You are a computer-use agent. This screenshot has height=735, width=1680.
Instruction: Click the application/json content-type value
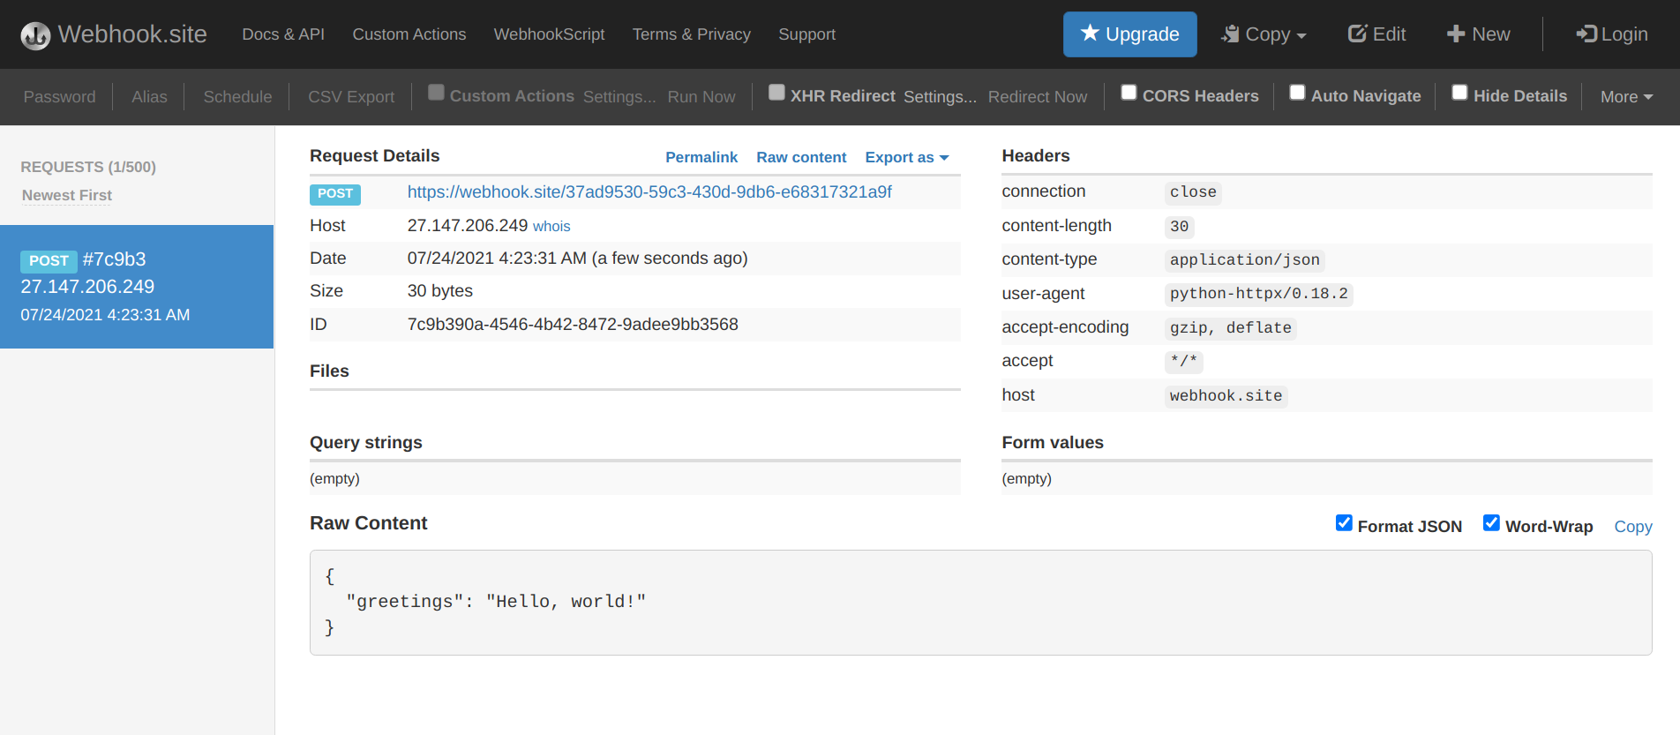click(x=1245, y=260)
